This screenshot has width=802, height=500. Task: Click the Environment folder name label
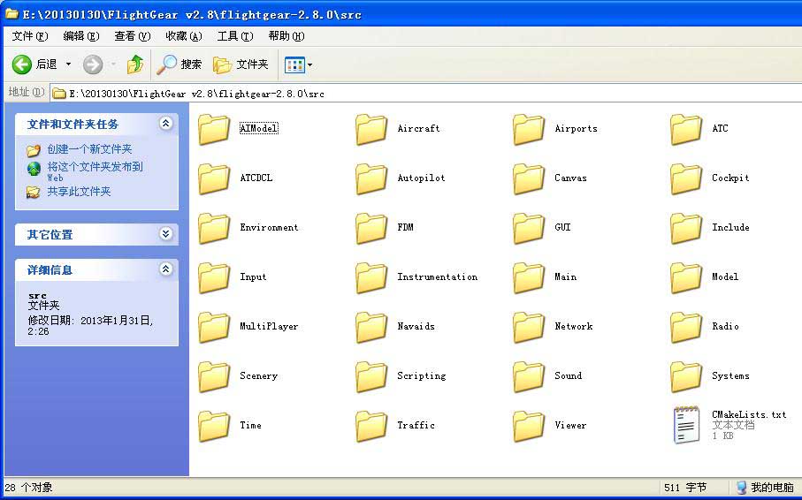point(269,228)
